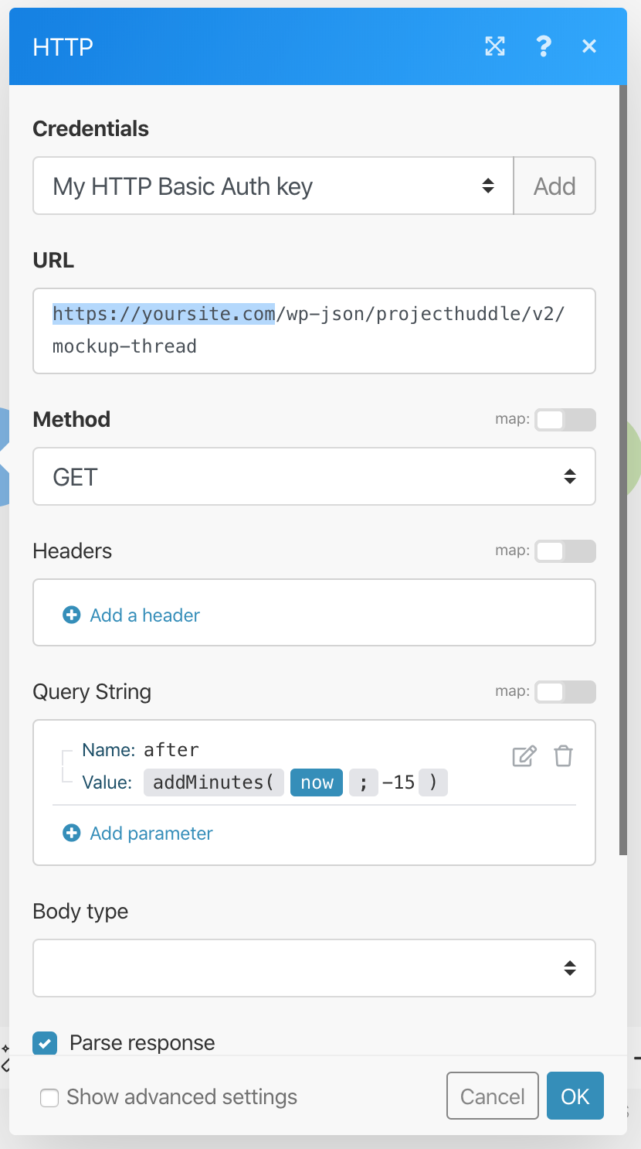The height and width of the screenshot is (1149, 641).
Task: Click the Add credentials button
Action: (555, 186)
